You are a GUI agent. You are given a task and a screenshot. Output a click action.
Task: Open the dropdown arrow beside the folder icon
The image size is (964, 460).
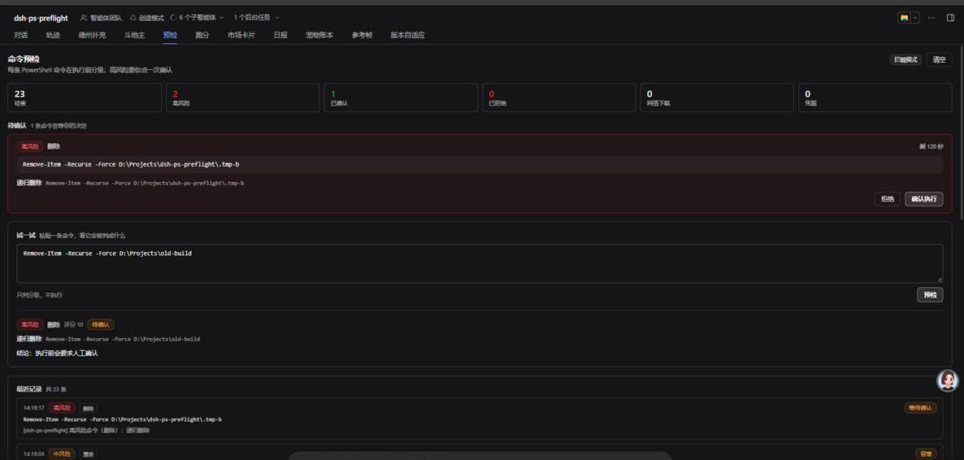tap(914, 18)
